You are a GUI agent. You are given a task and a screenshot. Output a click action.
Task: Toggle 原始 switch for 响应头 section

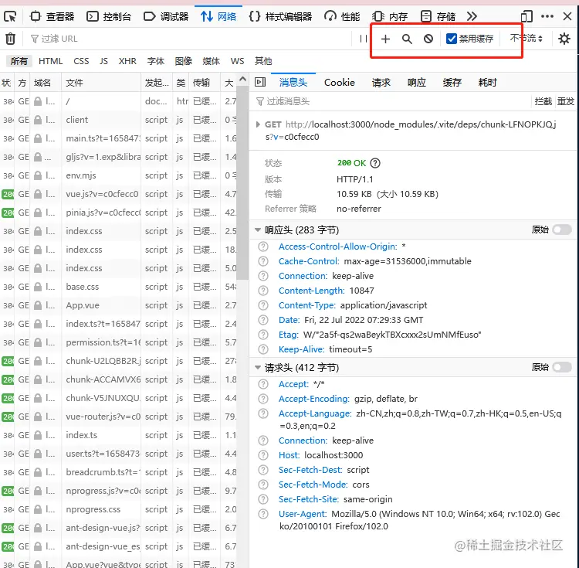(x=562, y=230)
